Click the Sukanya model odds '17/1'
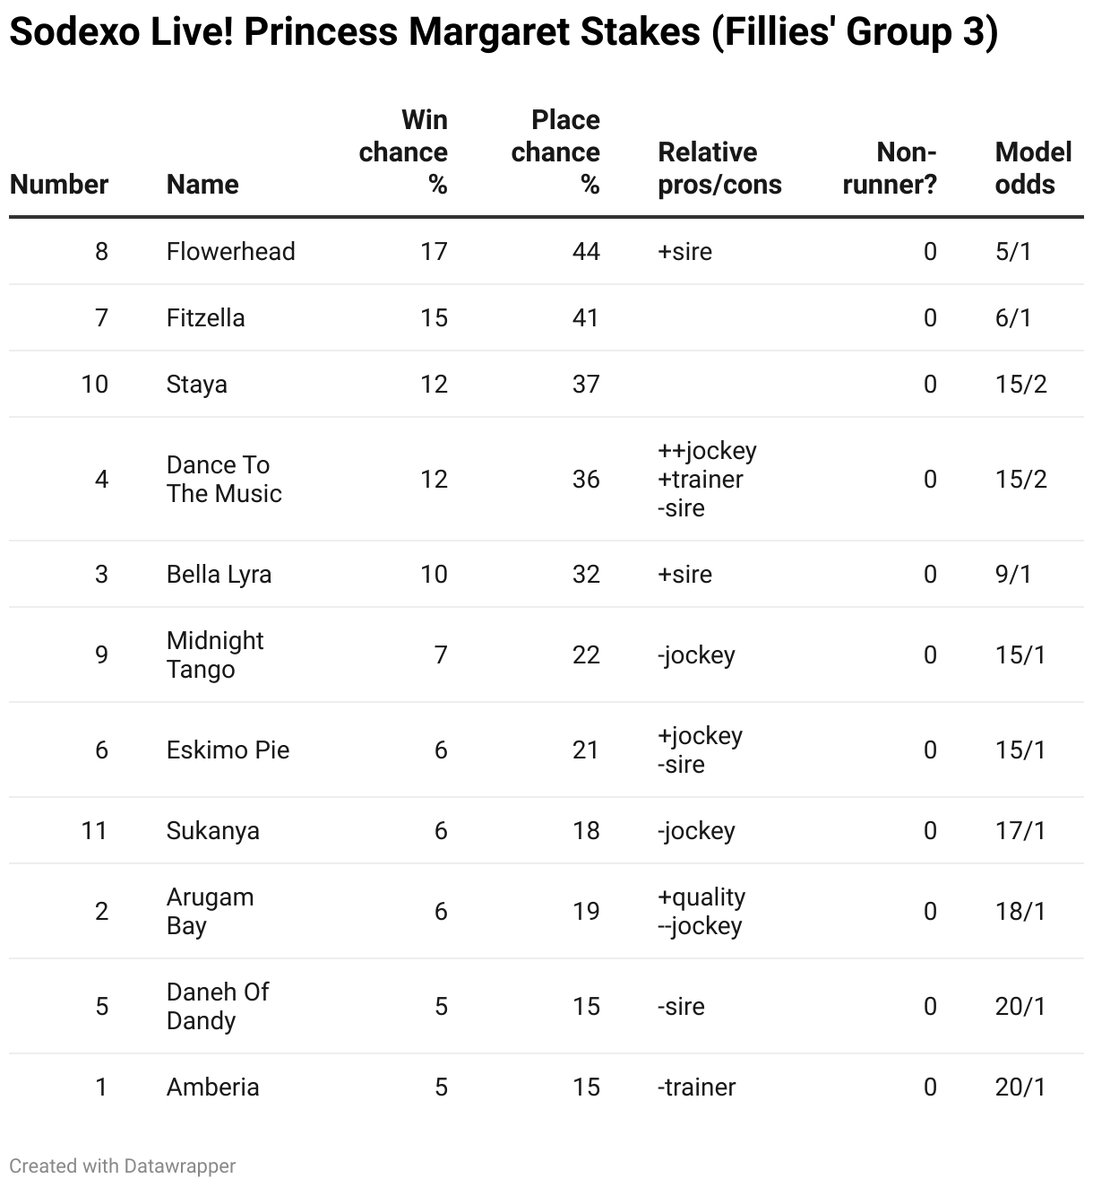 click(x=1020, y=830)
